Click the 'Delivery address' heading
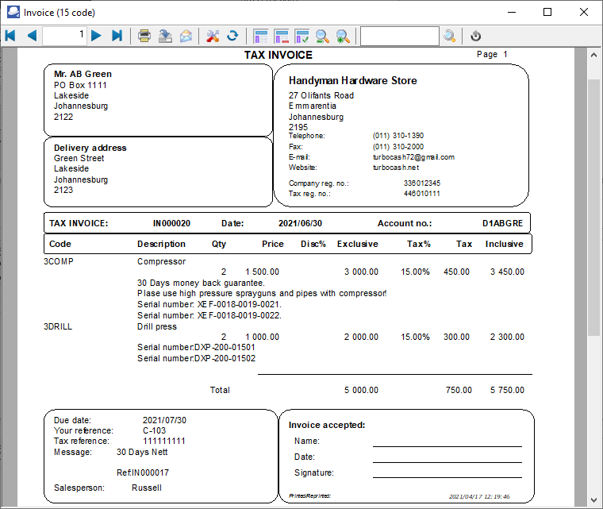 tap(90, 148)
